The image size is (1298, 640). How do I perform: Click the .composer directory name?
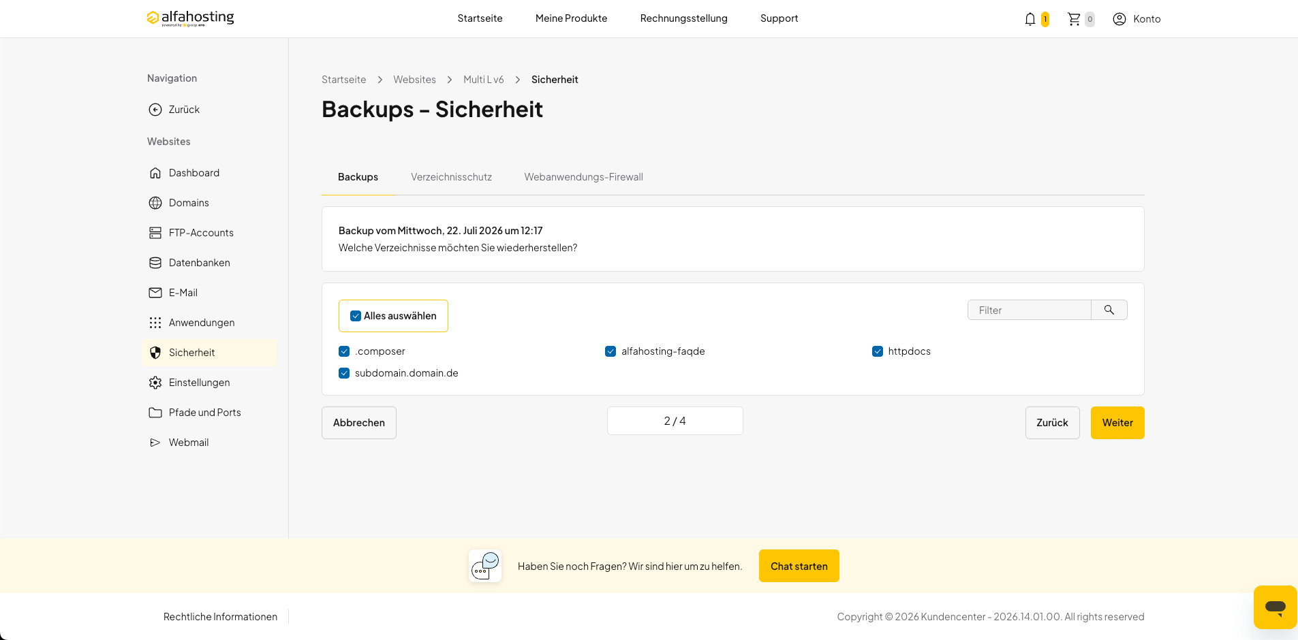tap(380, 351)
